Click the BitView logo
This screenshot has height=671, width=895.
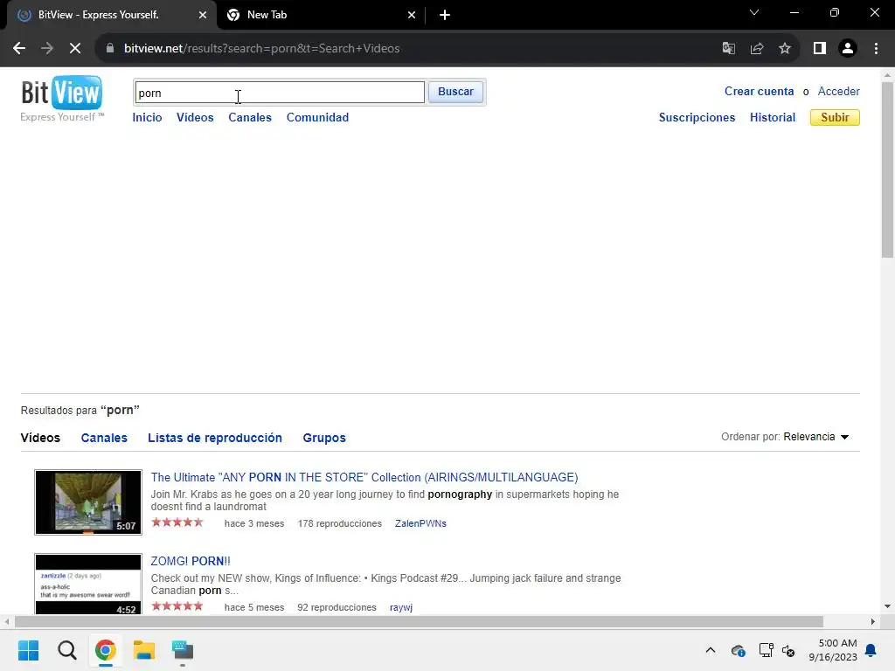click(62, 98)
